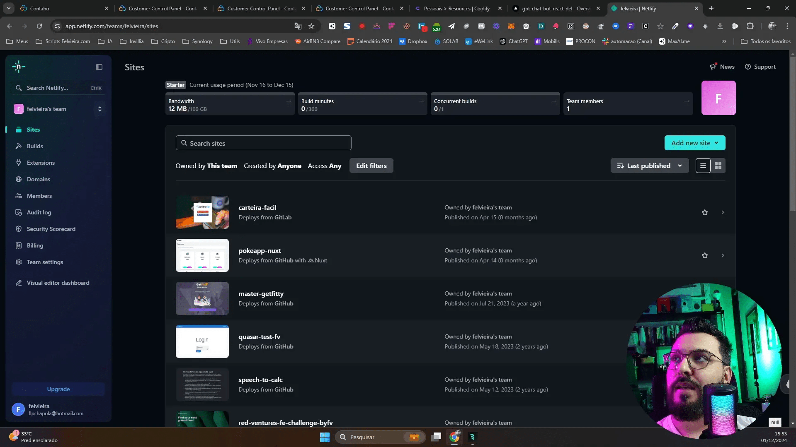Click the Upgrade button
The height and width of the screenshot is (447, 796).
[58, 389]
